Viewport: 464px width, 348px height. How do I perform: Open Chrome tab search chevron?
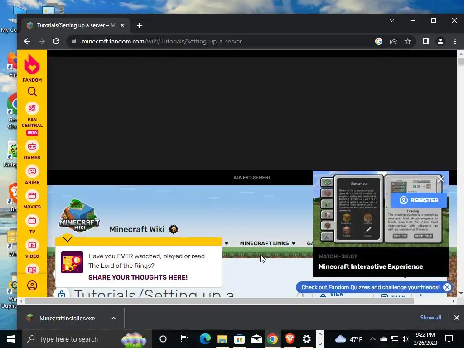click(392, 20)
